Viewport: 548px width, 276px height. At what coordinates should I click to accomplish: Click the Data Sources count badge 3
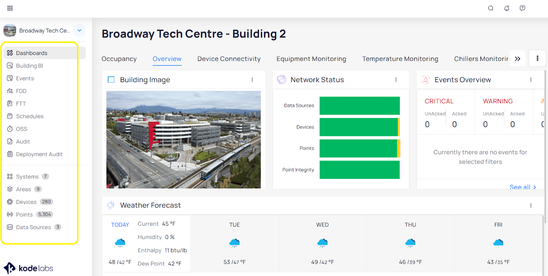tap(58, 227)
